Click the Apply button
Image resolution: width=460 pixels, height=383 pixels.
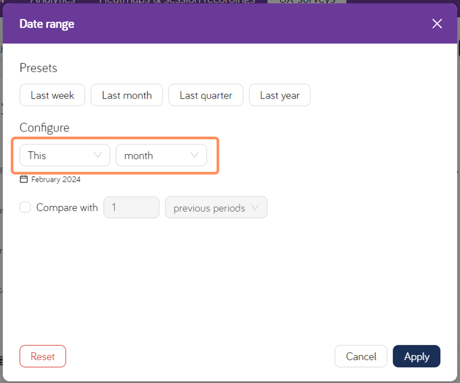pyautogui.click(x=416, y=356)
